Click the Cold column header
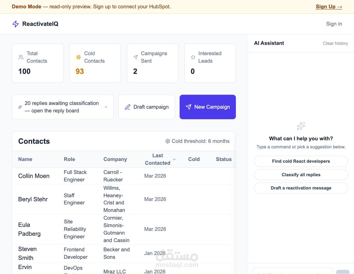 (194, 159)
